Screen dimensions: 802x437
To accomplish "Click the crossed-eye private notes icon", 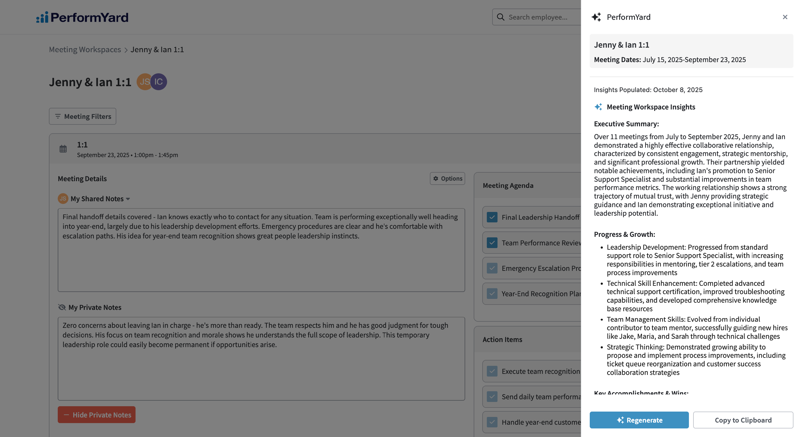I will coord(62,307).
